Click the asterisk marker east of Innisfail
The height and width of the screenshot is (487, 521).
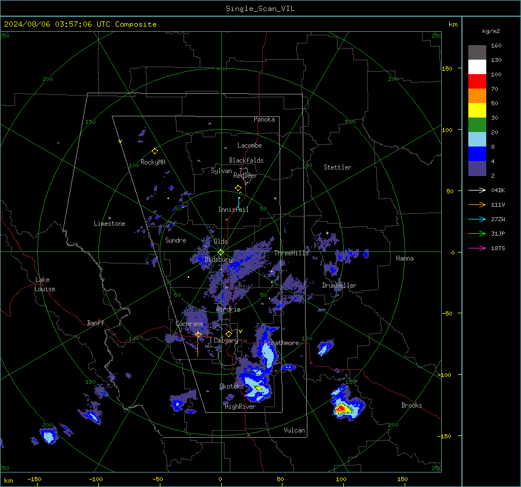tap(275, 199)
